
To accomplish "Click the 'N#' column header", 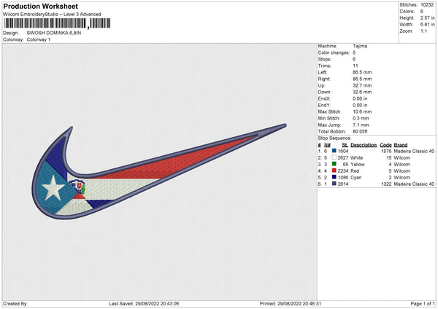I will (x=327, y=145).
